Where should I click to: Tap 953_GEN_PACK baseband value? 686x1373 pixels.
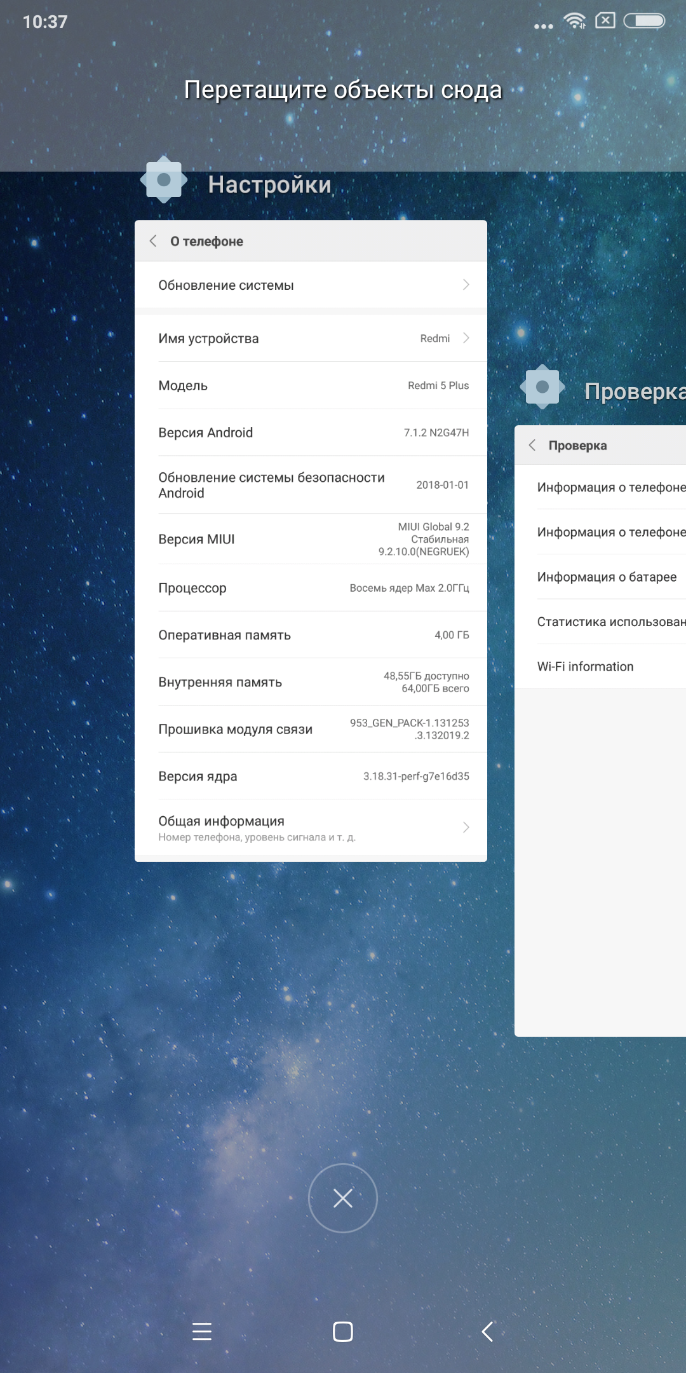[410, 729]
